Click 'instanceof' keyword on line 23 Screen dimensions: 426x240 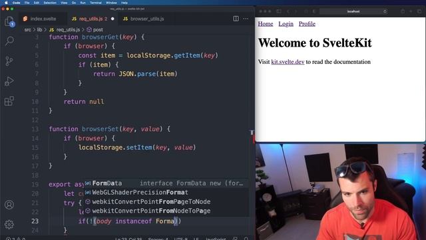click(133, 221)
